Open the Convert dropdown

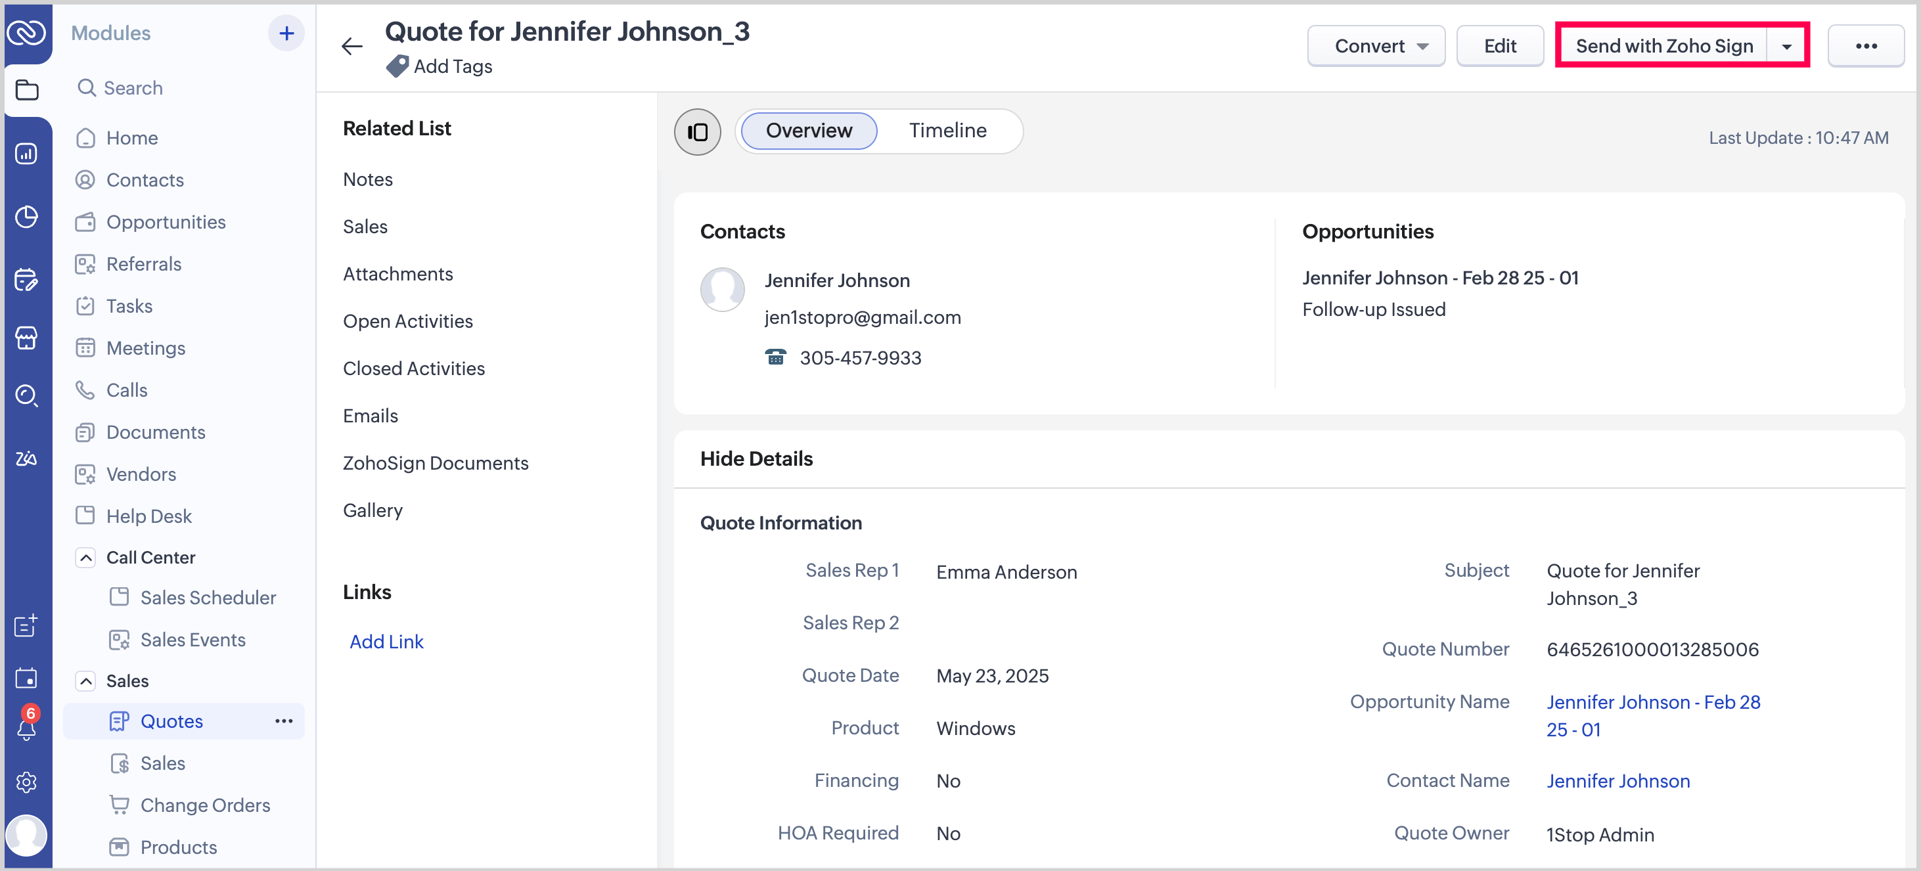(1376, 46)
